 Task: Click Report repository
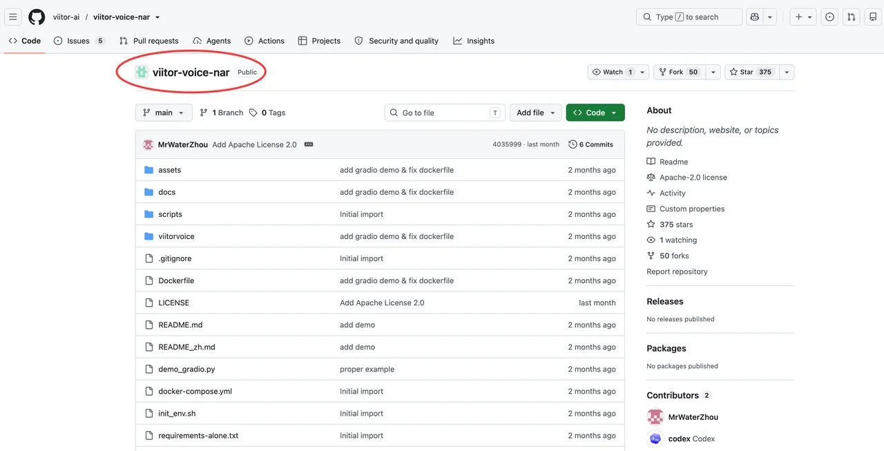click(677, 271)
